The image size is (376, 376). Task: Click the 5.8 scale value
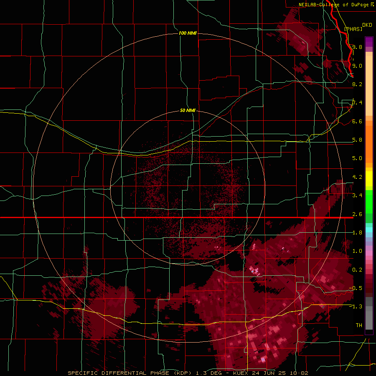pyautogui.click(x=357, y=140)
